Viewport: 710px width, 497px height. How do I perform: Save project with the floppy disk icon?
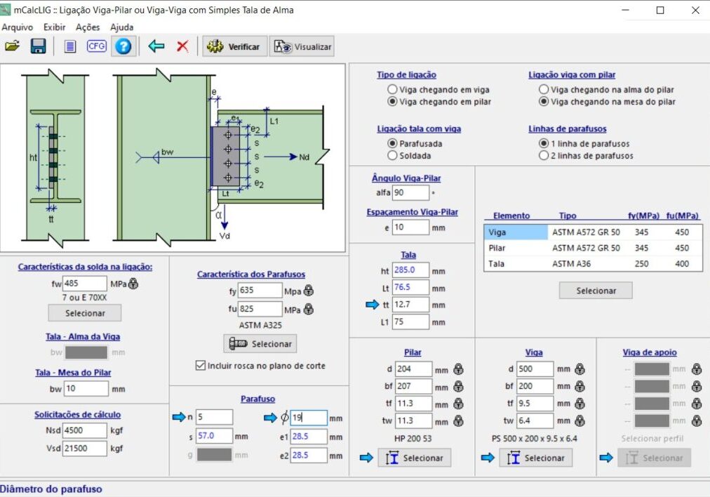point(38,46)
